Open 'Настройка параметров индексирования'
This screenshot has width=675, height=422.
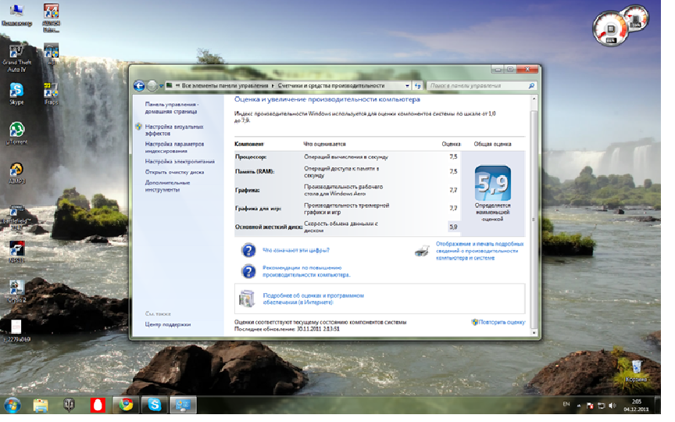174,148
